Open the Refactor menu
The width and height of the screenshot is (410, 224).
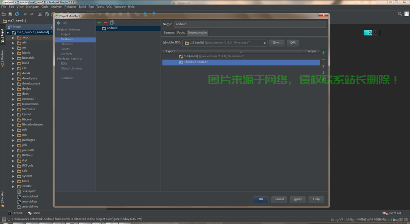[70, 7]
